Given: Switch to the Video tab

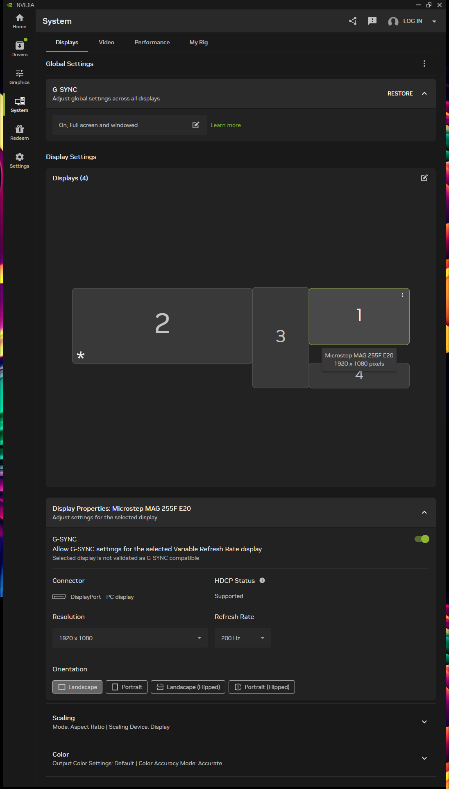Looking at the screenshot, I should point(107,42).
